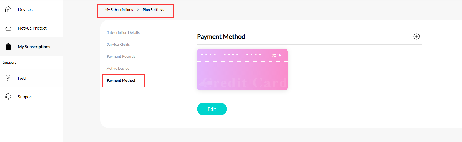Go to FAQ page

point(22,78)
